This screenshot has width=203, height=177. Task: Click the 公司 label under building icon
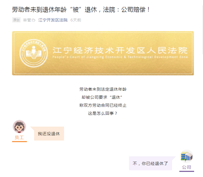[x=186, y=167]
